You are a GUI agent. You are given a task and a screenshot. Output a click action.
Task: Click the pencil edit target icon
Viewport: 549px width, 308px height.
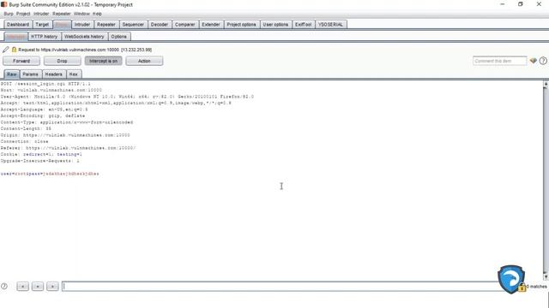coord(6,50)
